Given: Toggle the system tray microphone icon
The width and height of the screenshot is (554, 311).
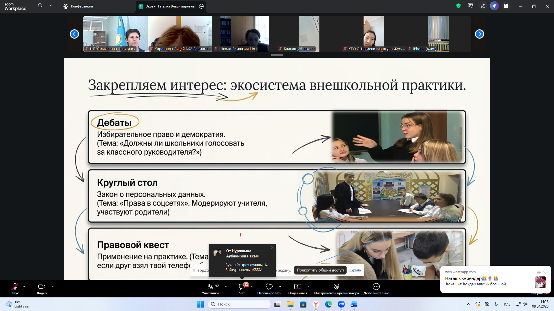Looking at the screenshot, I should pos(496,304).
